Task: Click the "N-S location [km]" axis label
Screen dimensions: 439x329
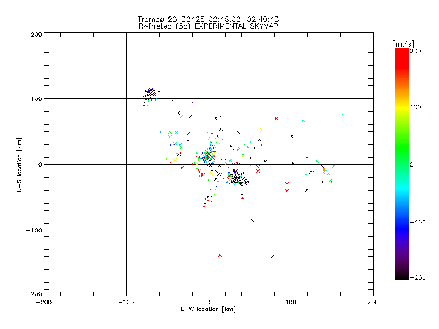Action: pyautogui.click(x=19, y=164)
